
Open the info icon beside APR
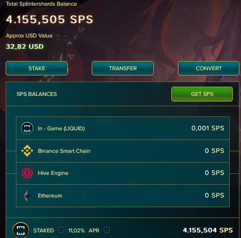[x=107, y=230]
